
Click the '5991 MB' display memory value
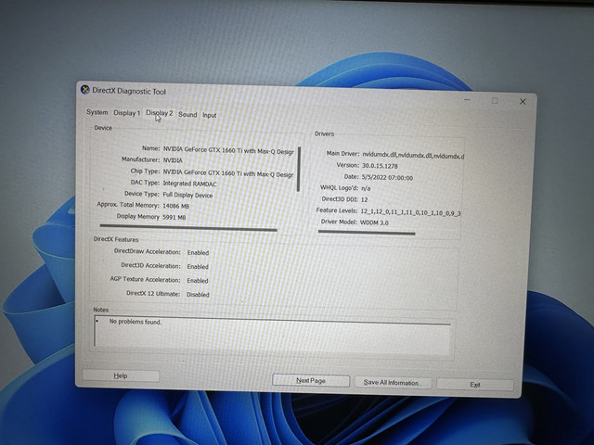coord(174,218)
